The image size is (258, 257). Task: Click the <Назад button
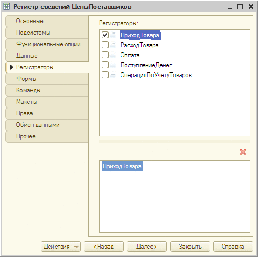click(x=104, y=247)
